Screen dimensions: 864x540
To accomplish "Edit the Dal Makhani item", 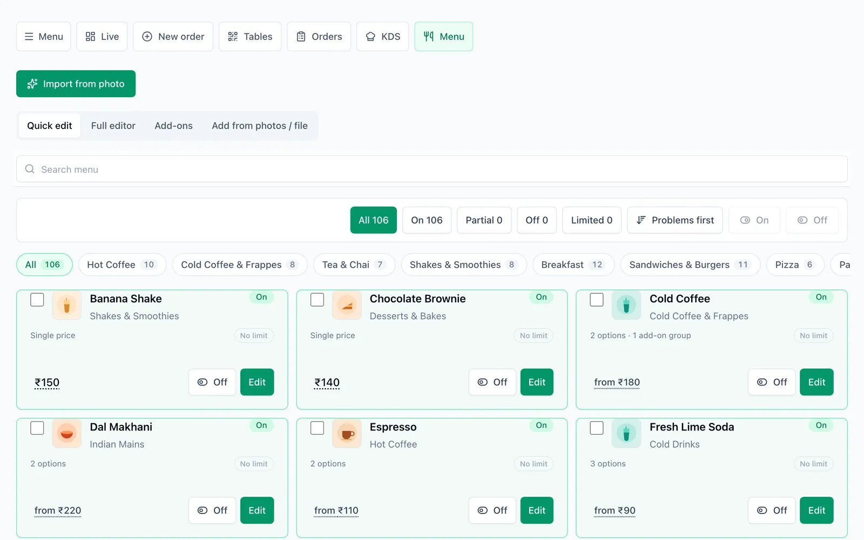I will 257,510.
